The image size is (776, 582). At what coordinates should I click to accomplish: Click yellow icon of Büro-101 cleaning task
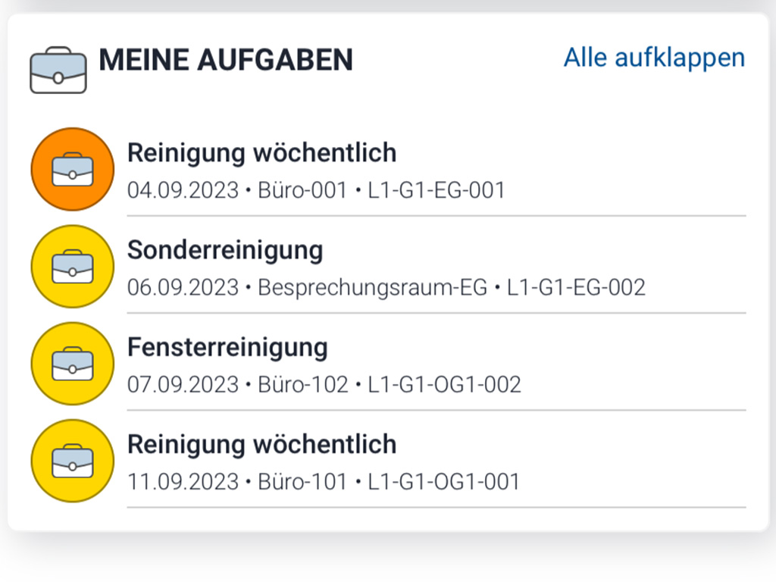(x=72, y=460)
